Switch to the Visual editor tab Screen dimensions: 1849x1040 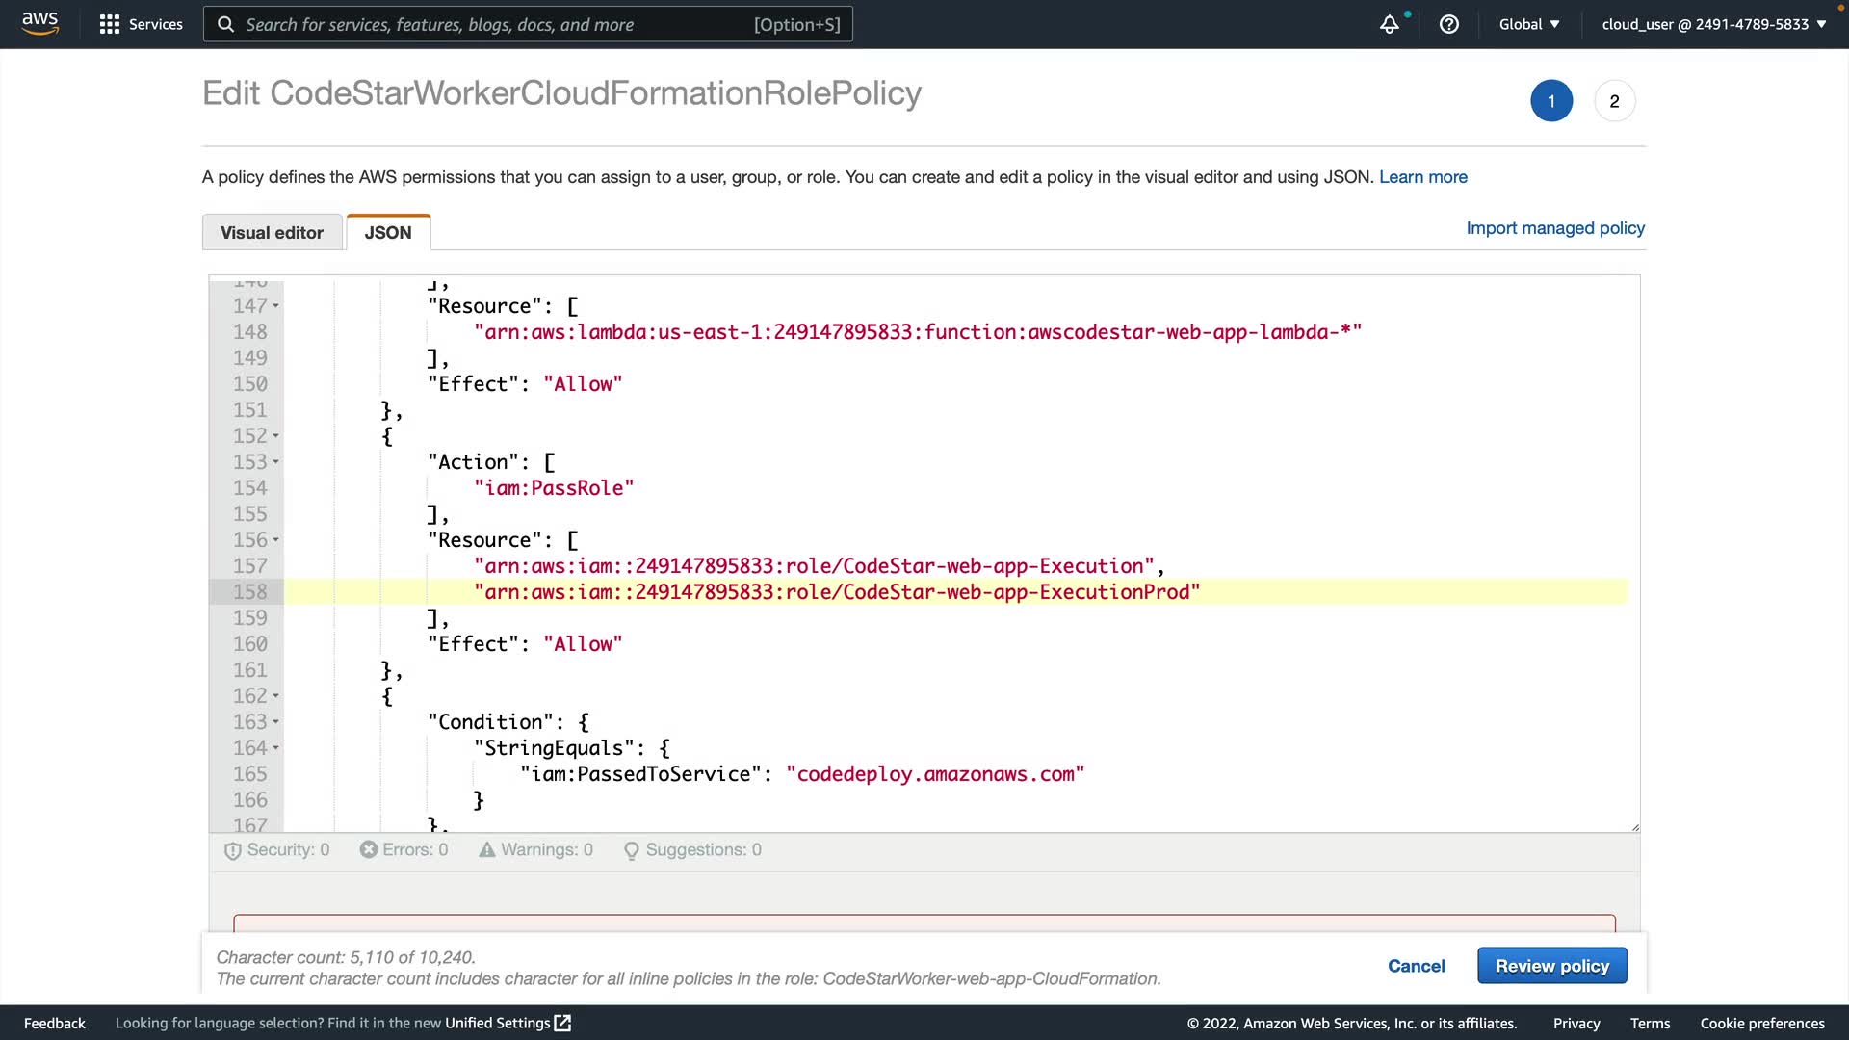(x=272, y=232)
